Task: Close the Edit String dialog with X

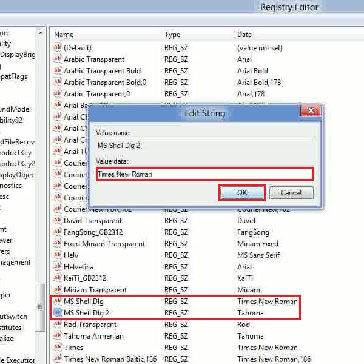Action: 311,112
